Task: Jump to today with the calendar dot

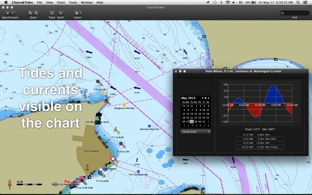Action: coord(206,98)
